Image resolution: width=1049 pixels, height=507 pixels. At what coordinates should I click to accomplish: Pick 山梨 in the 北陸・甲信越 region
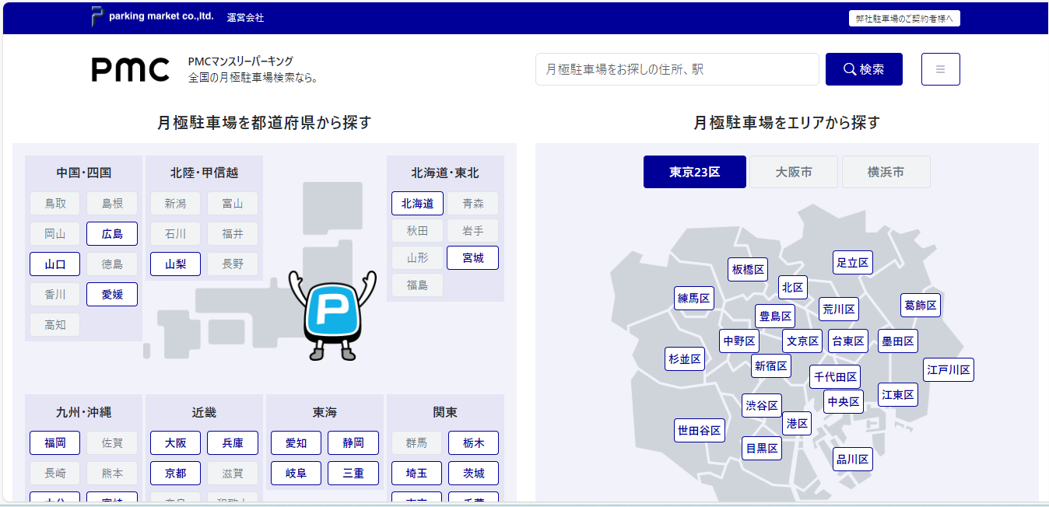pyautogui.click(x=175, y=264)
